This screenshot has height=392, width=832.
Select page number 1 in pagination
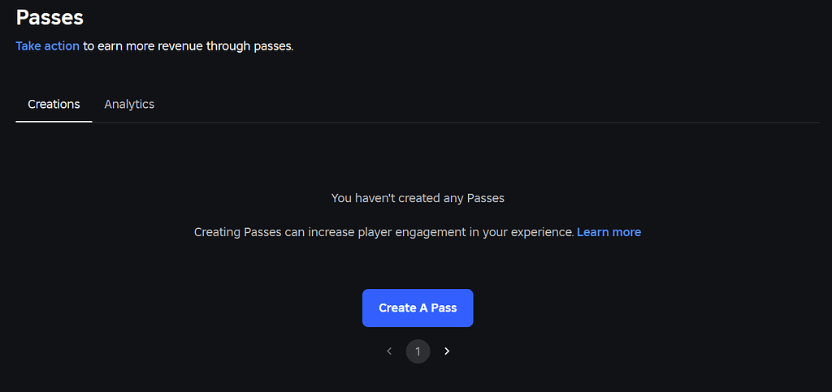coord(418,351)
